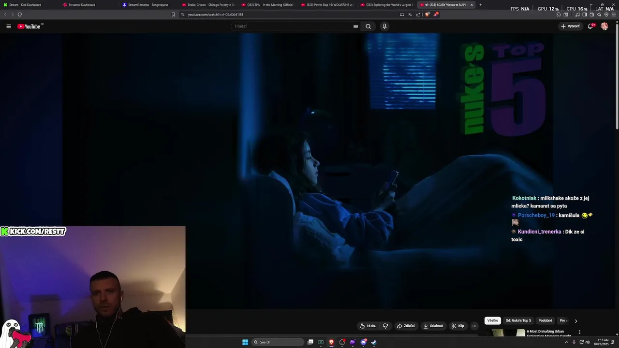Viewport: 619px width, 348px height.
Task: Open Discord from the taskbar
Action: (364, 342)
